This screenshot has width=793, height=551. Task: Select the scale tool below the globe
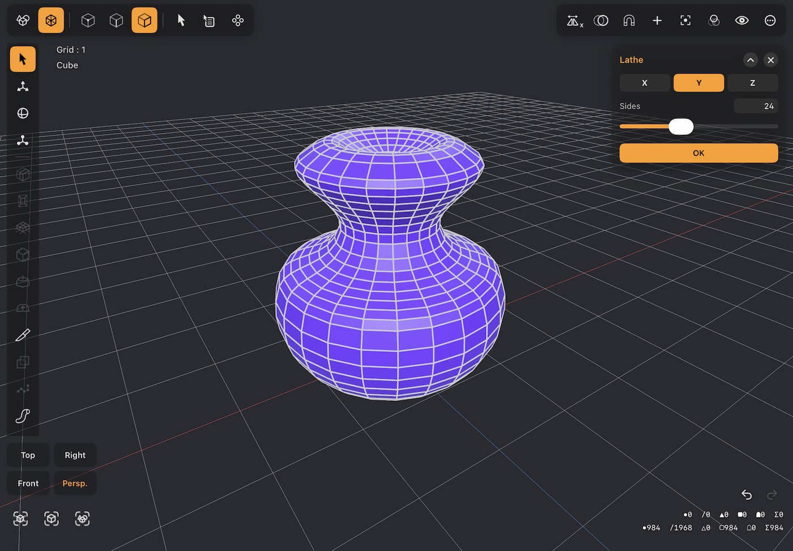point(23,140)
